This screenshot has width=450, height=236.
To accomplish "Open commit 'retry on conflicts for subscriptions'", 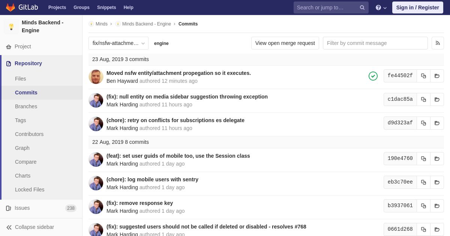I will point(175,120).
